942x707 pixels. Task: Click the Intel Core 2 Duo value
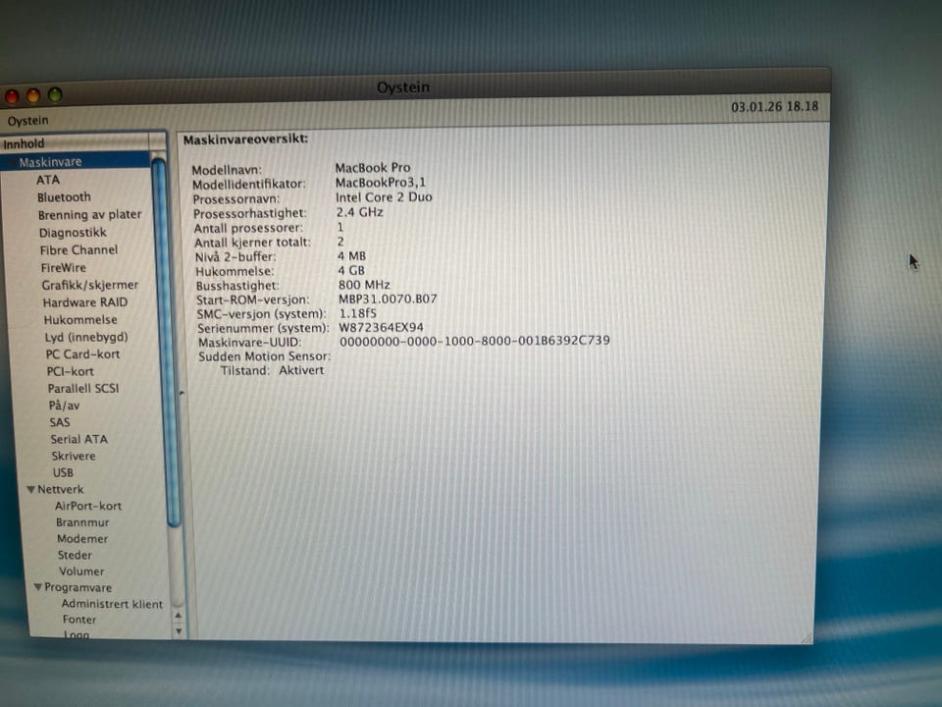(x=384, y=197)
